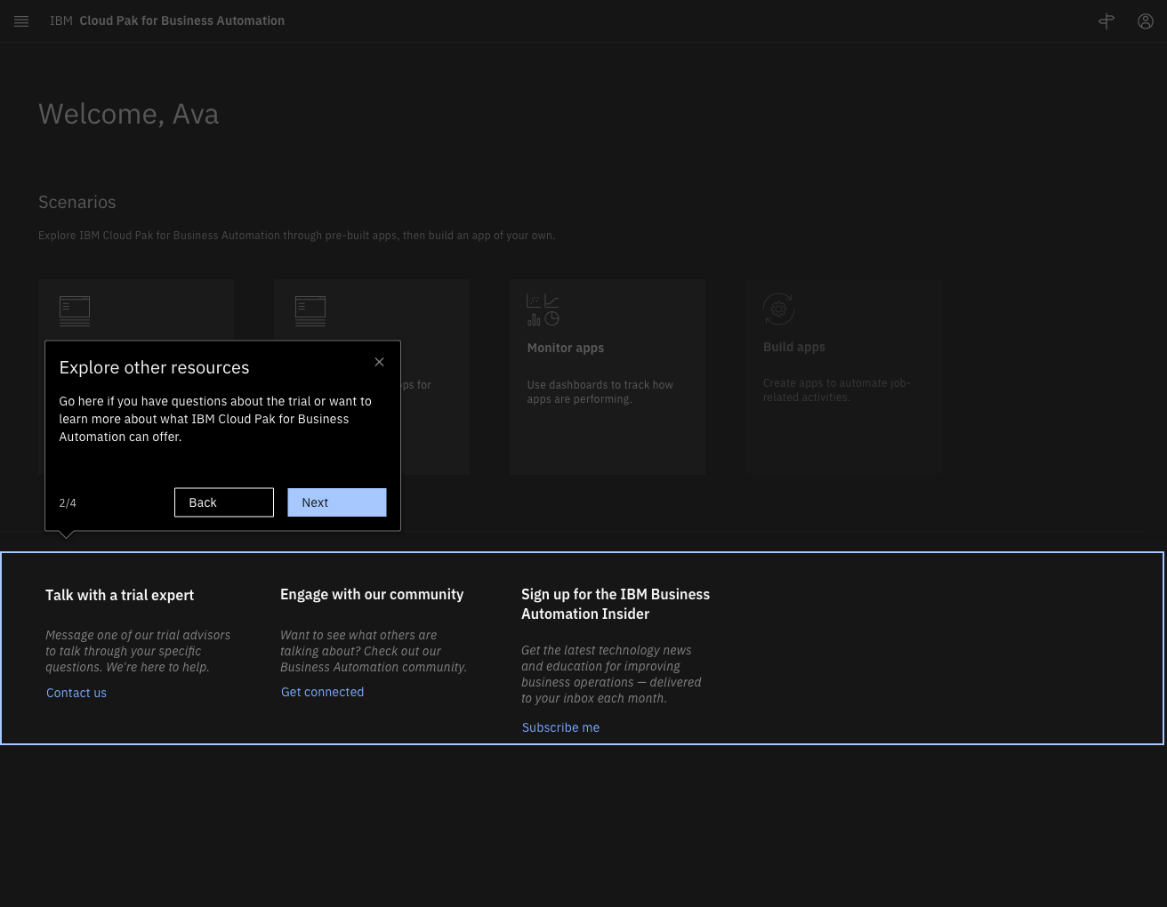Advance the tour with the Next button
The image size is (1167, 907).
click(x=337, y=502)
